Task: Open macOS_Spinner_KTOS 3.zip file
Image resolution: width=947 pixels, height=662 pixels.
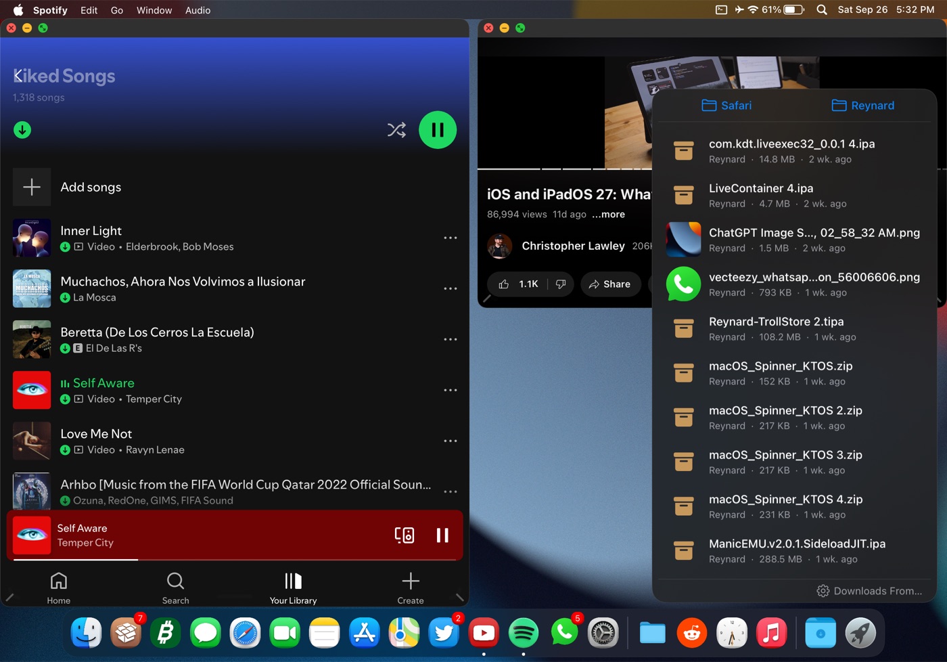Action: (795, 462)
